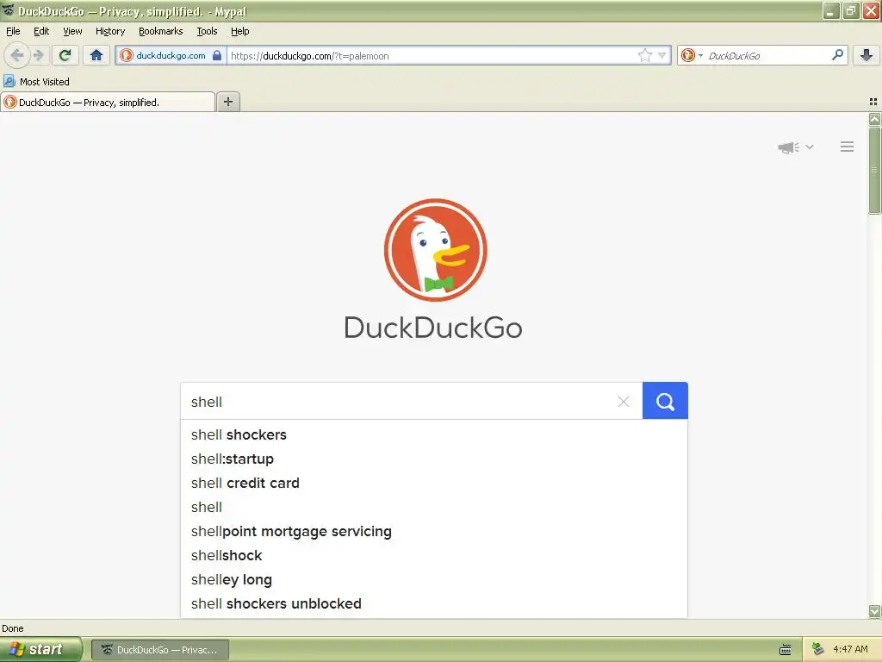Choose the 'shell shockers' suggestion
The image size is (882, 662).
[434, 434]
